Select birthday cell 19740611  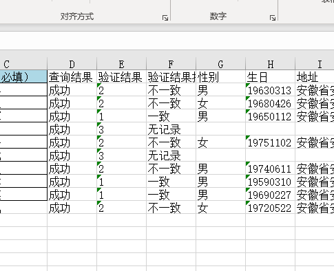click(270, 169)
